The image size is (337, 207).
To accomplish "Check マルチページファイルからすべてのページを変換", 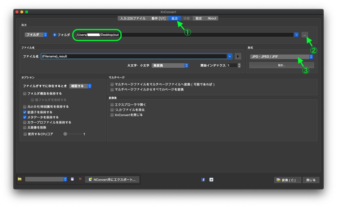I will (112, 89).
